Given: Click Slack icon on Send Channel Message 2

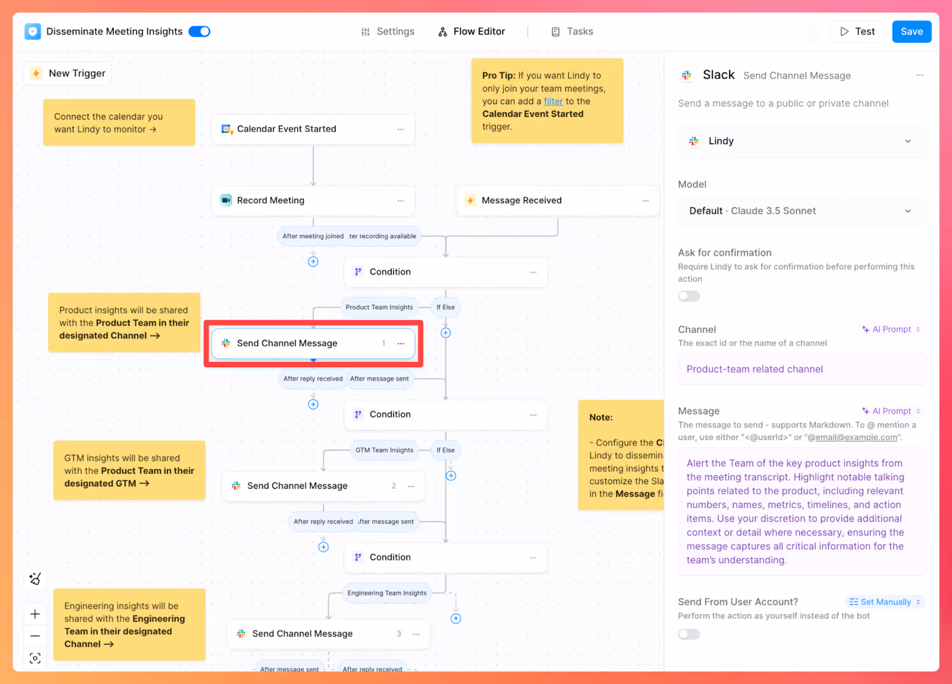Looking at the screenshot, I should (236, 486).
